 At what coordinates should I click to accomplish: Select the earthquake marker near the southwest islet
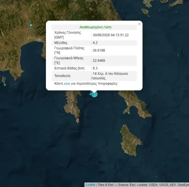[5, 85]
